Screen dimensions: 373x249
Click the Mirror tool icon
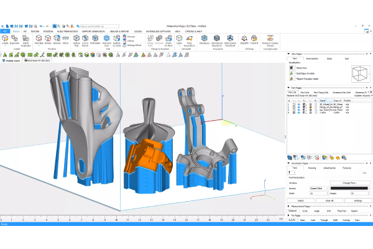(66, 39)
